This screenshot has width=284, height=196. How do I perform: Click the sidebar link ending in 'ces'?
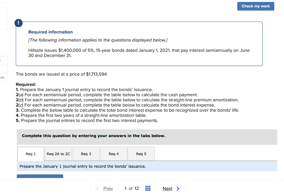coord(3,77)
